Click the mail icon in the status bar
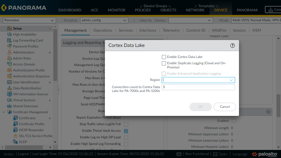The image size is (281, 158). (179, 154)
